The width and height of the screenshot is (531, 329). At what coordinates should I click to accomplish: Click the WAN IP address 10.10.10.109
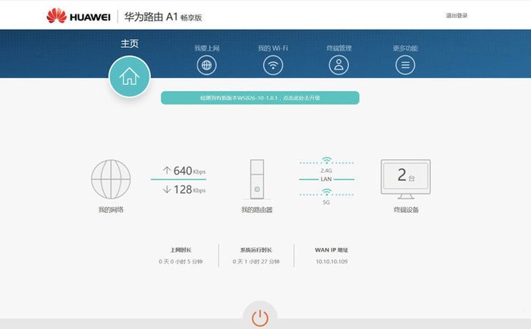coord(331,262)
